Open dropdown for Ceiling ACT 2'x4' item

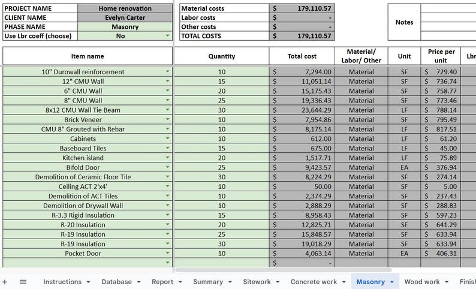point(167,186)
